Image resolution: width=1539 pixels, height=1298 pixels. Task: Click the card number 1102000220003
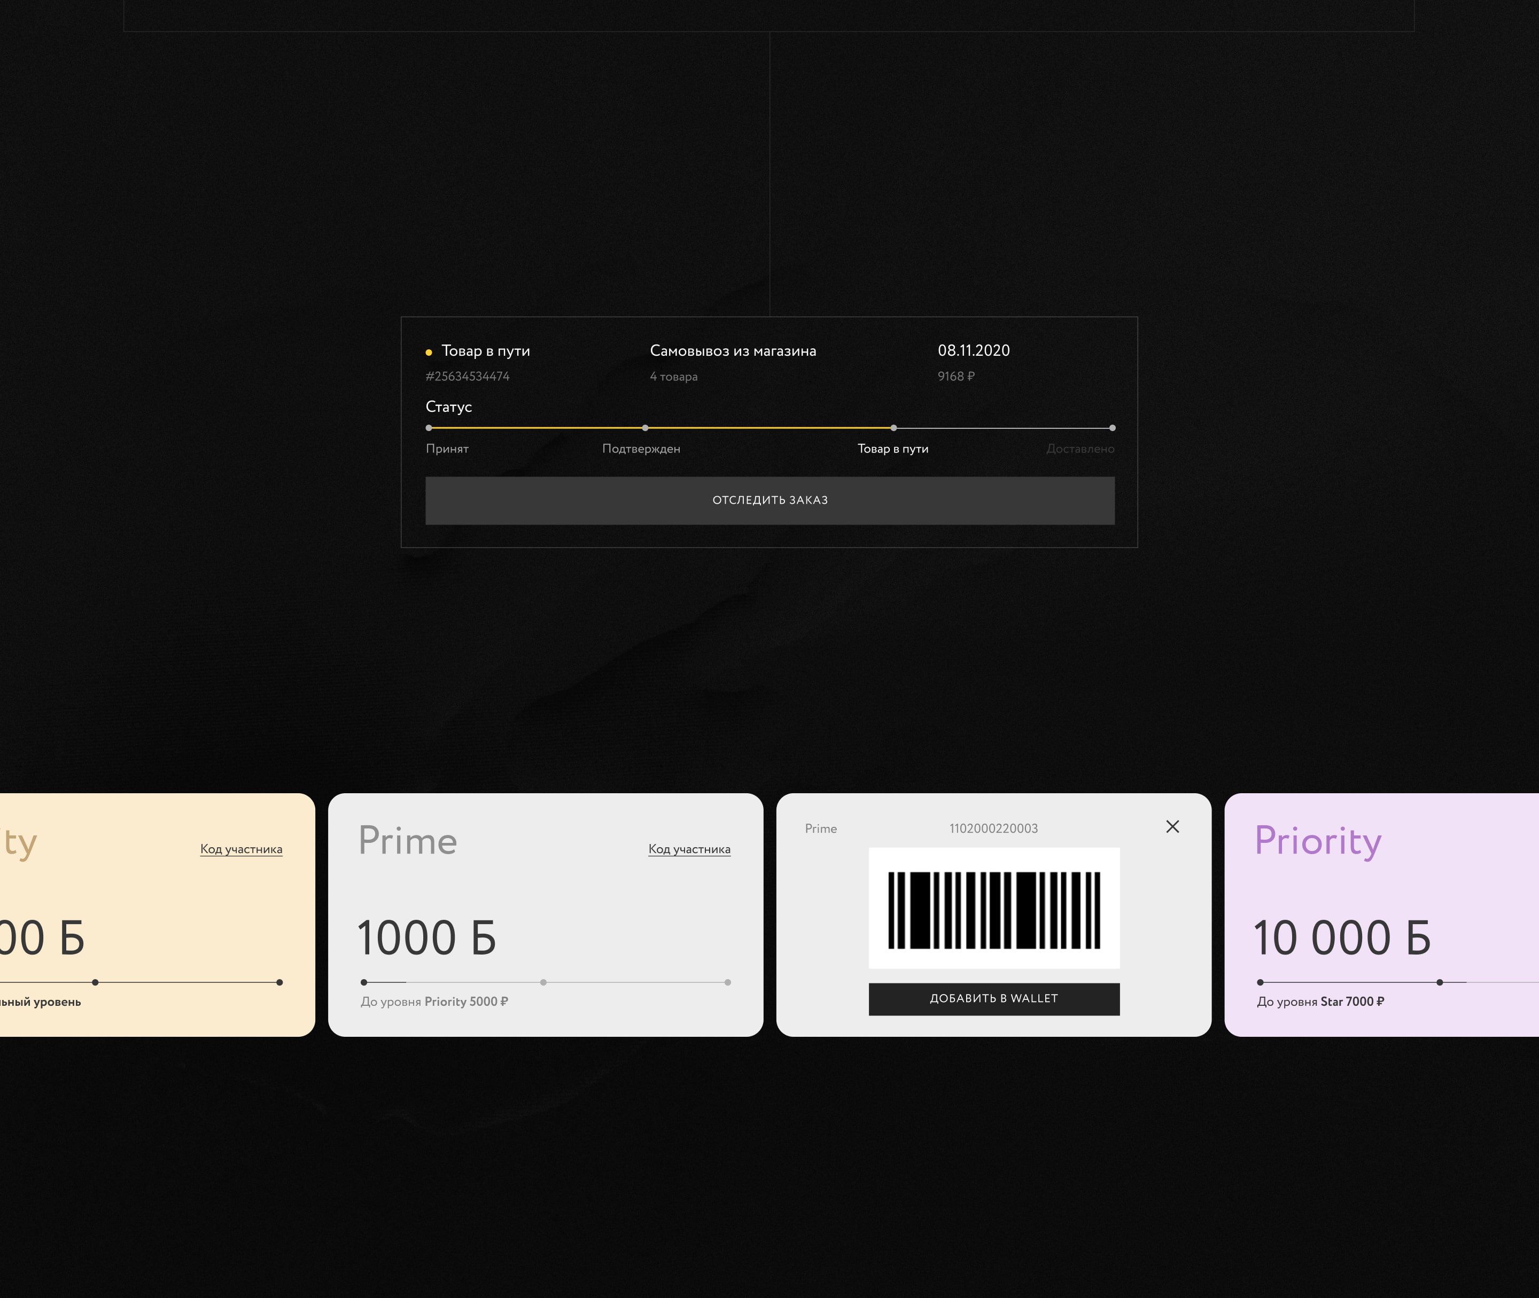[993, 828]
